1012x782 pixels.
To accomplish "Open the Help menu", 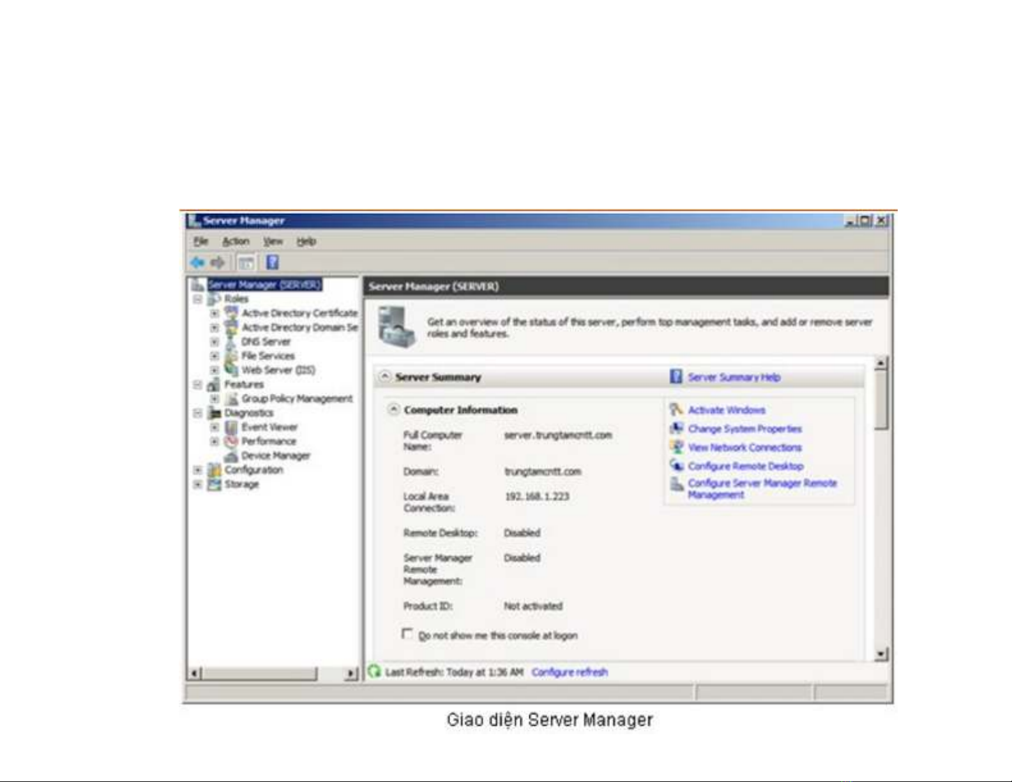I will pos(306,241).
